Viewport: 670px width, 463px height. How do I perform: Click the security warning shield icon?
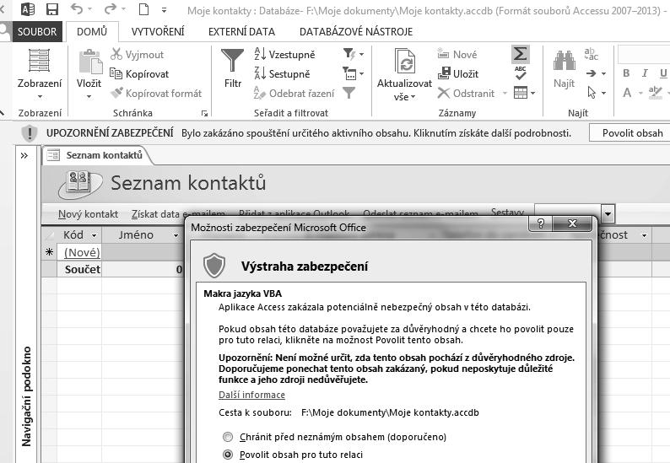29,133
